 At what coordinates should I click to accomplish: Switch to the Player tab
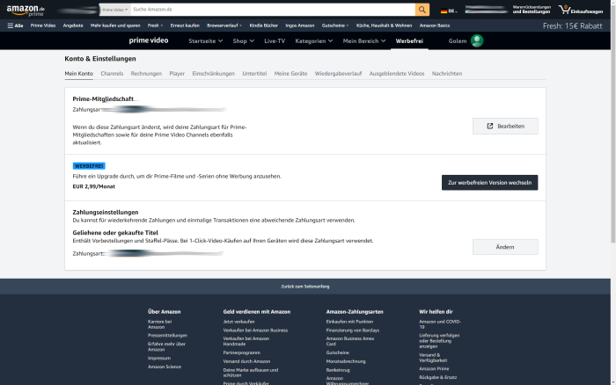tap(177, 73)
